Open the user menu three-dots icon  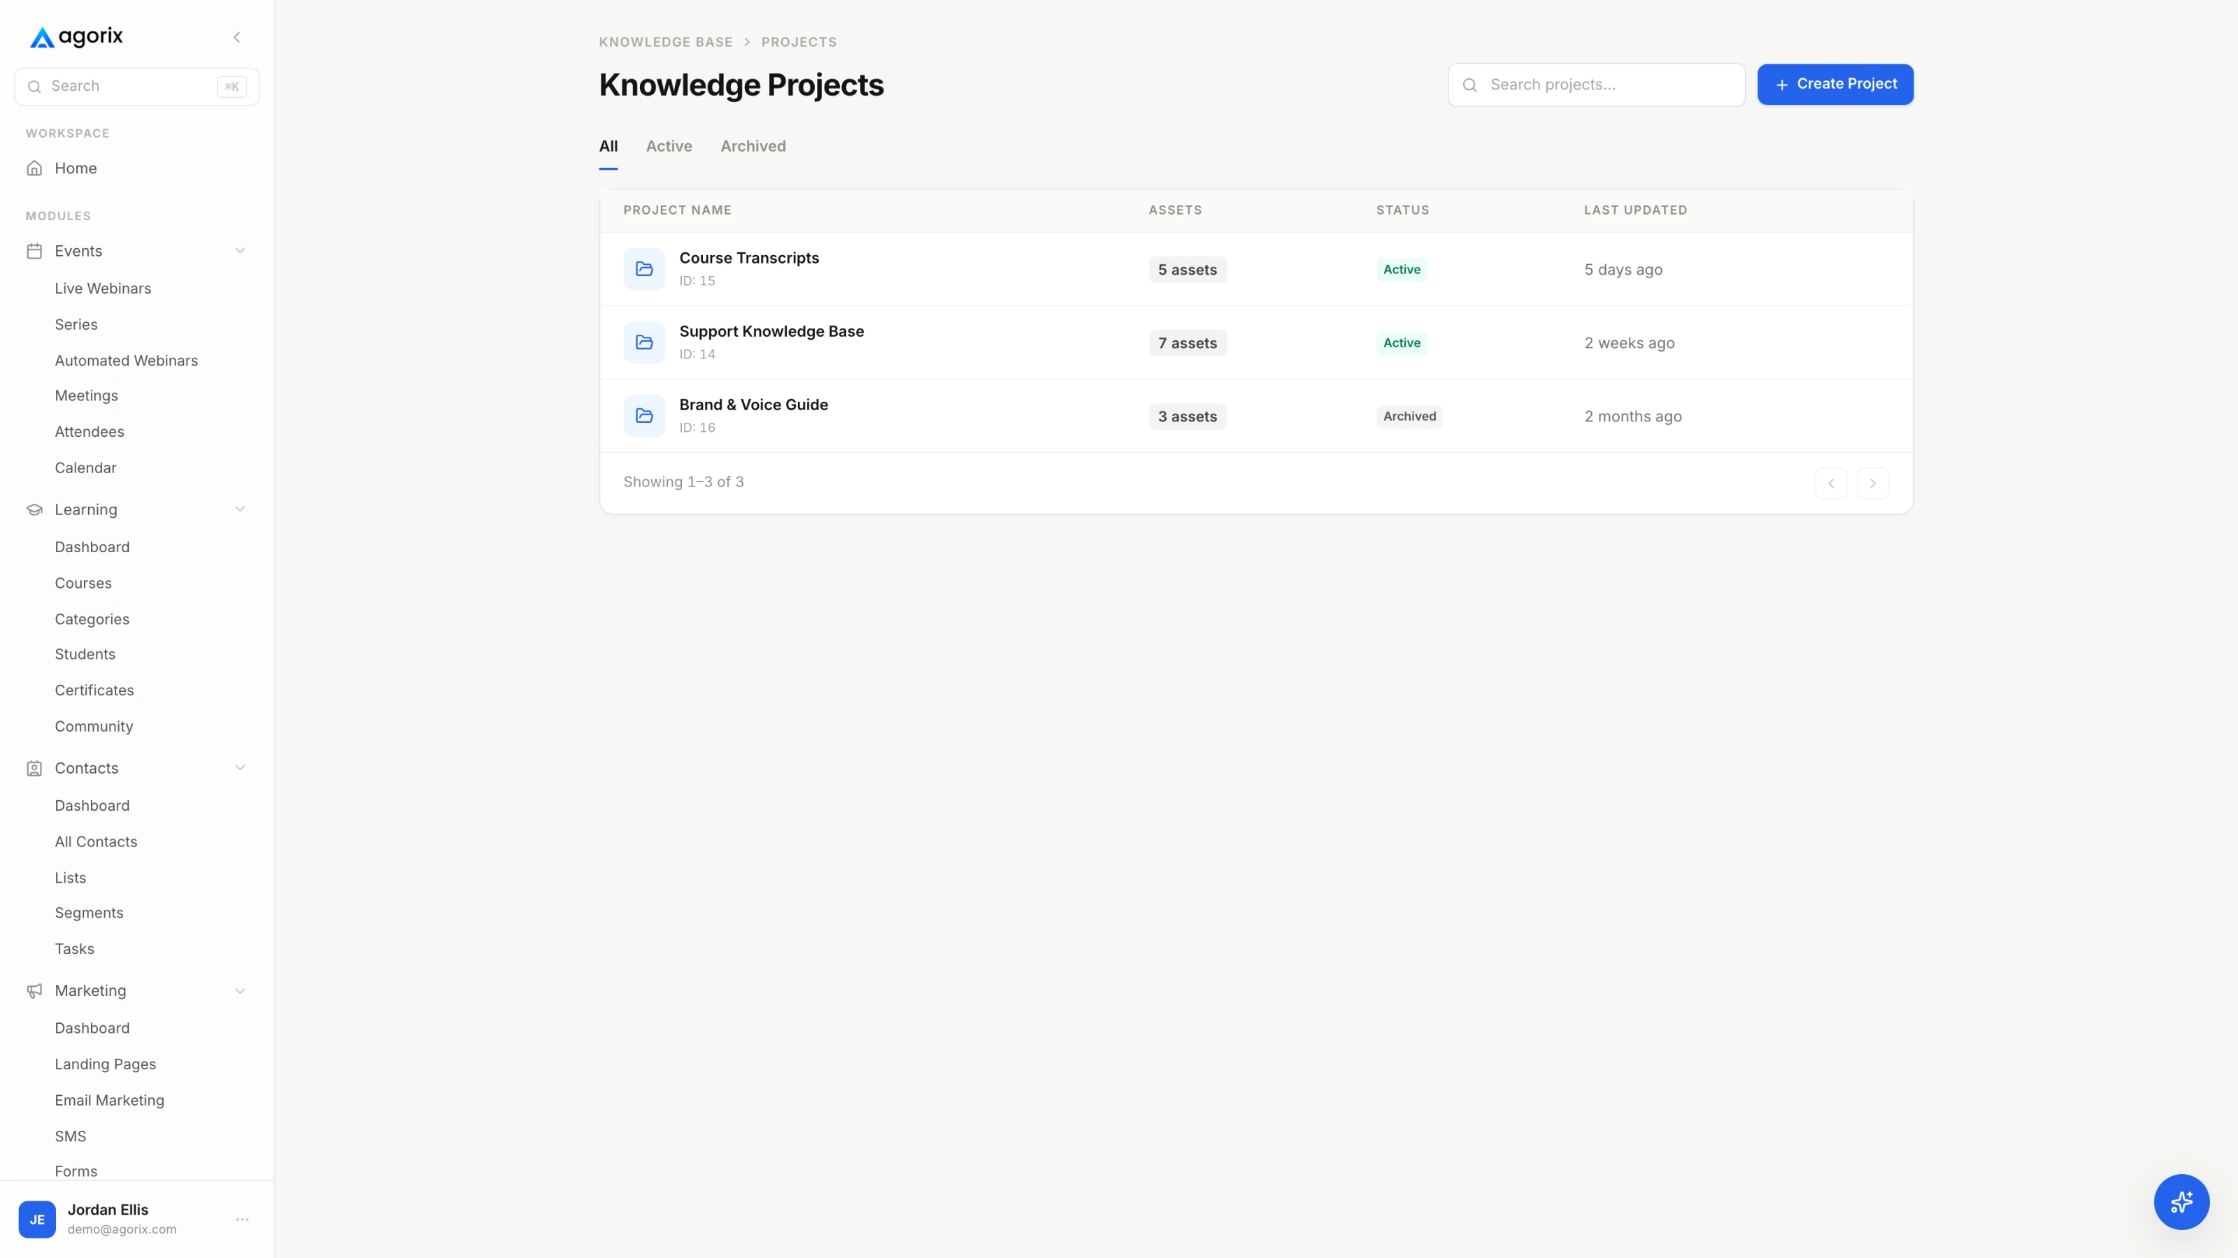click(243, 1220)
